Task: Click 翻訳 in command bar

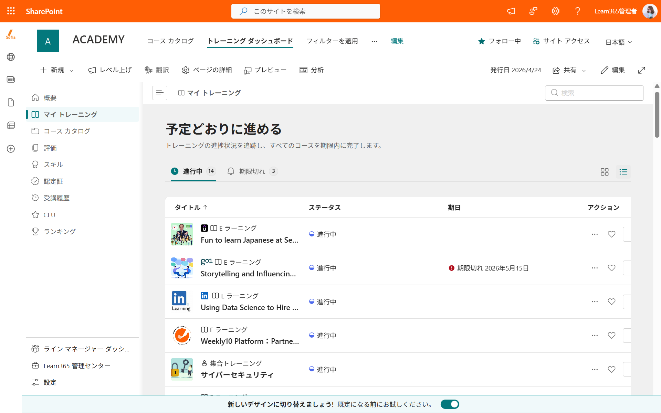Action: pos(157,70)
